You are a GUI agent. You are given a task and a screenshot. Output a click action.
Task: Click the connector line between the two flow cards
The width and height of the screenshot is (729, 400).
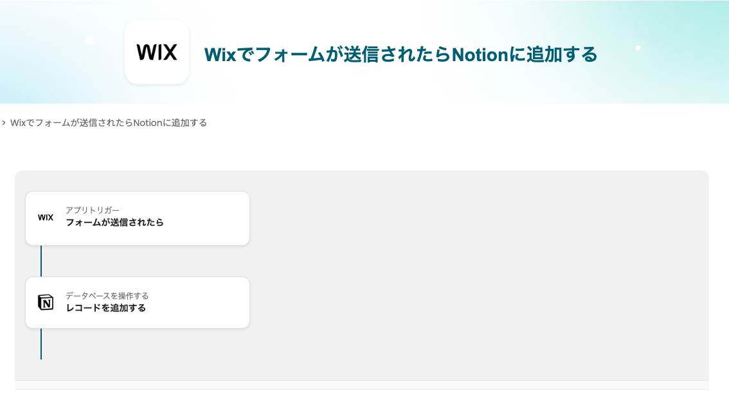click(x=41, y=260)
